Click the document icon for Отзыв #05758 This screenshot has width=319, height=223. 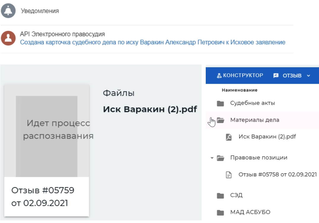tap(229, 175)
